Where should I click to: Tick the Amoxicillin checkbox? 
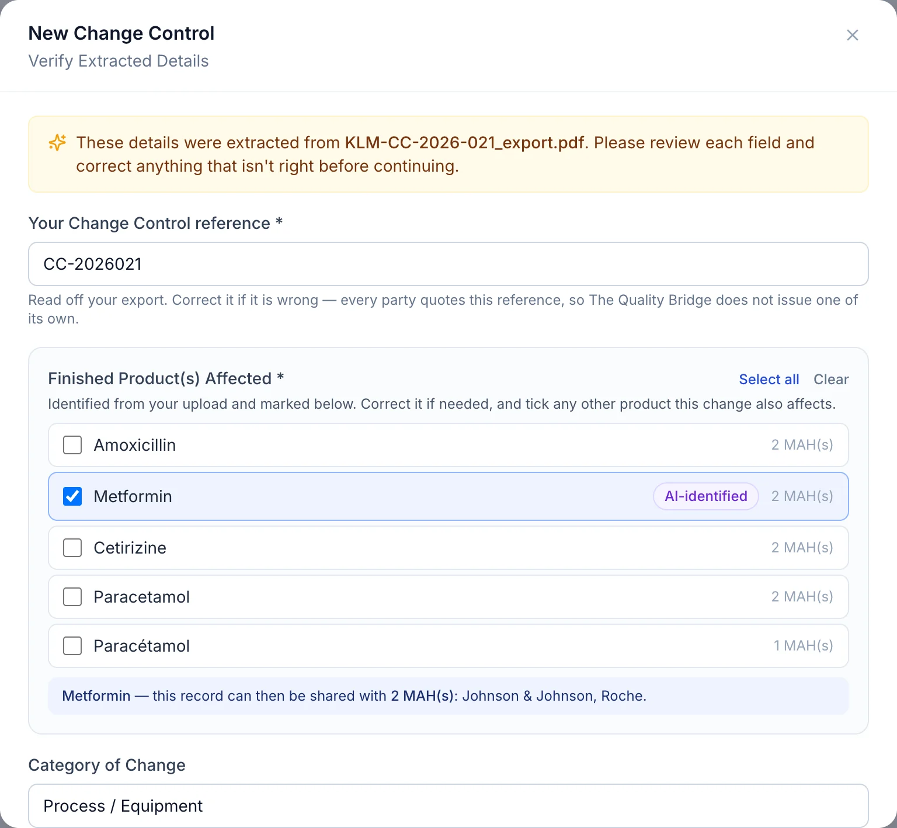click(x=72, y=445)
